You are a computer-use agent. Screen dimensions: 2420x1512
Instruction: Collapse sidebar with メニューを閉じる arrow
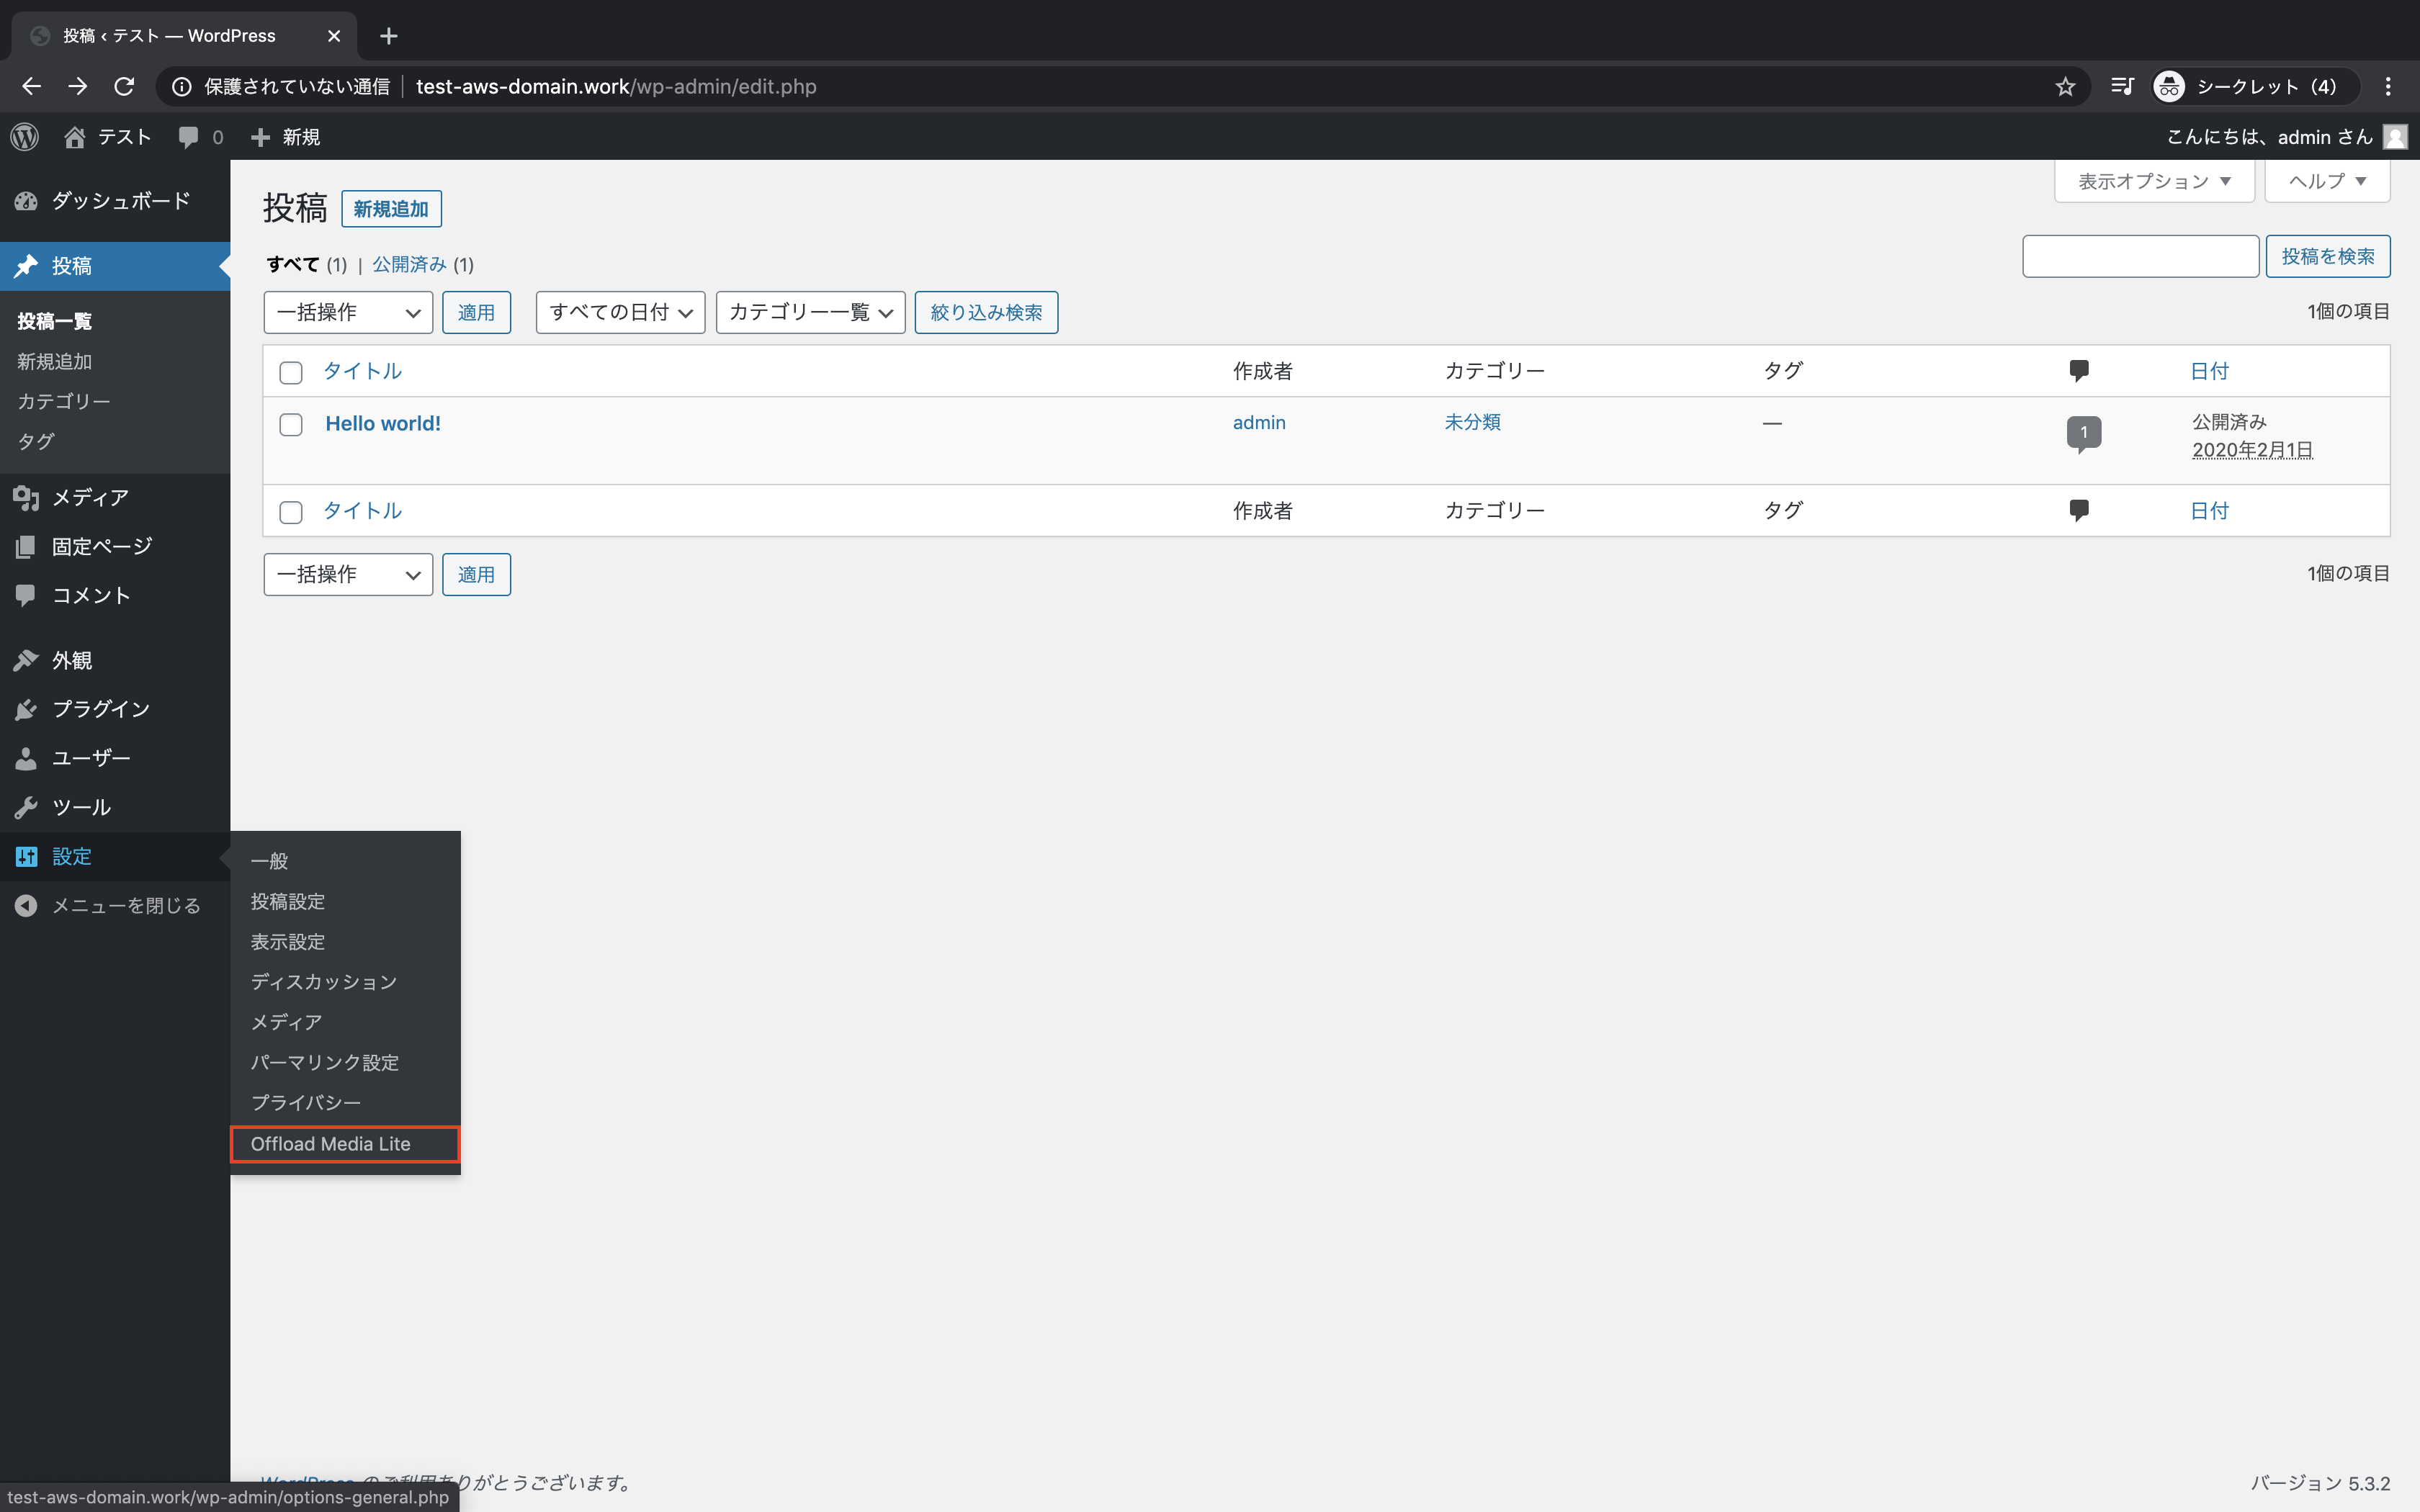[26, 906]
